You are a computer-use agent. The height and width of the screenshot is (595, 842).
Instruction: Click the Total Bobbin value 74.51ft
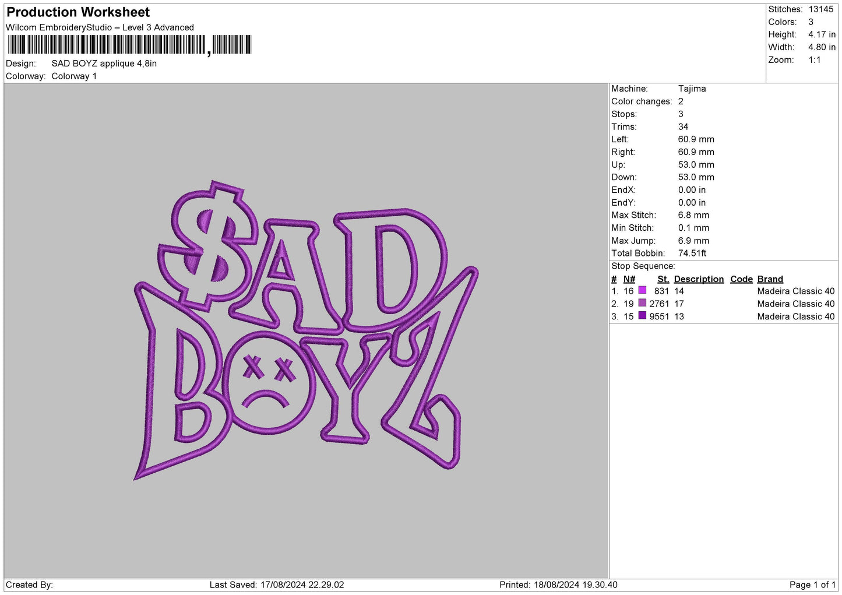(692, 254)
